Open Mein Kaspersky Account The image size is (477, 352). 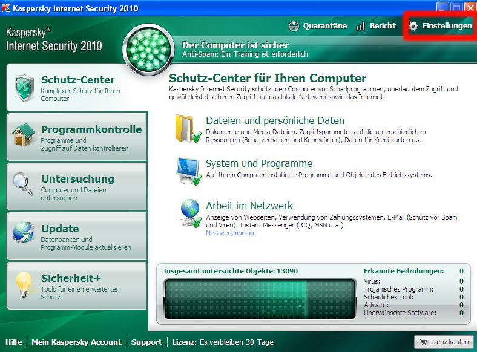point(76,342)
